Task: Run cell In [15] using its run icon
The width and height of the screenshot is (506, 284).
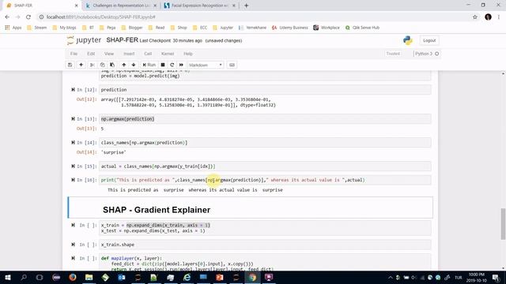Action: click(73, 166)
